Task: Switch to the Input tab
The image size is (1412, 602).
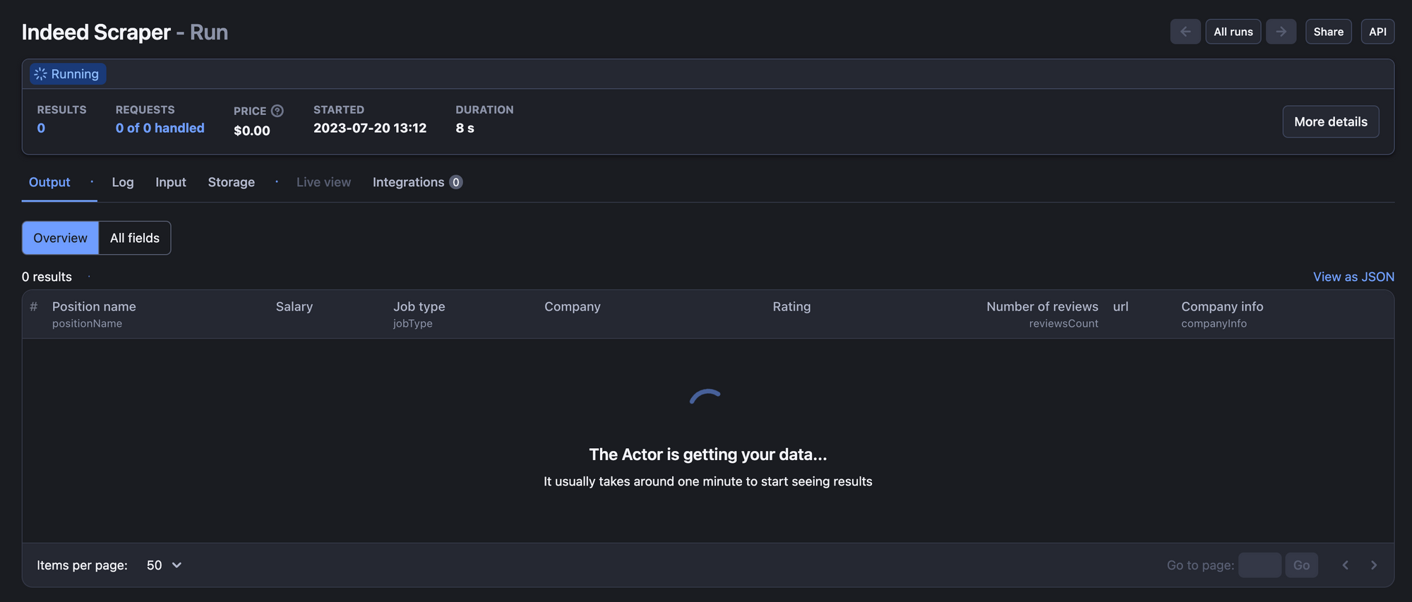Action: point(171,182)
